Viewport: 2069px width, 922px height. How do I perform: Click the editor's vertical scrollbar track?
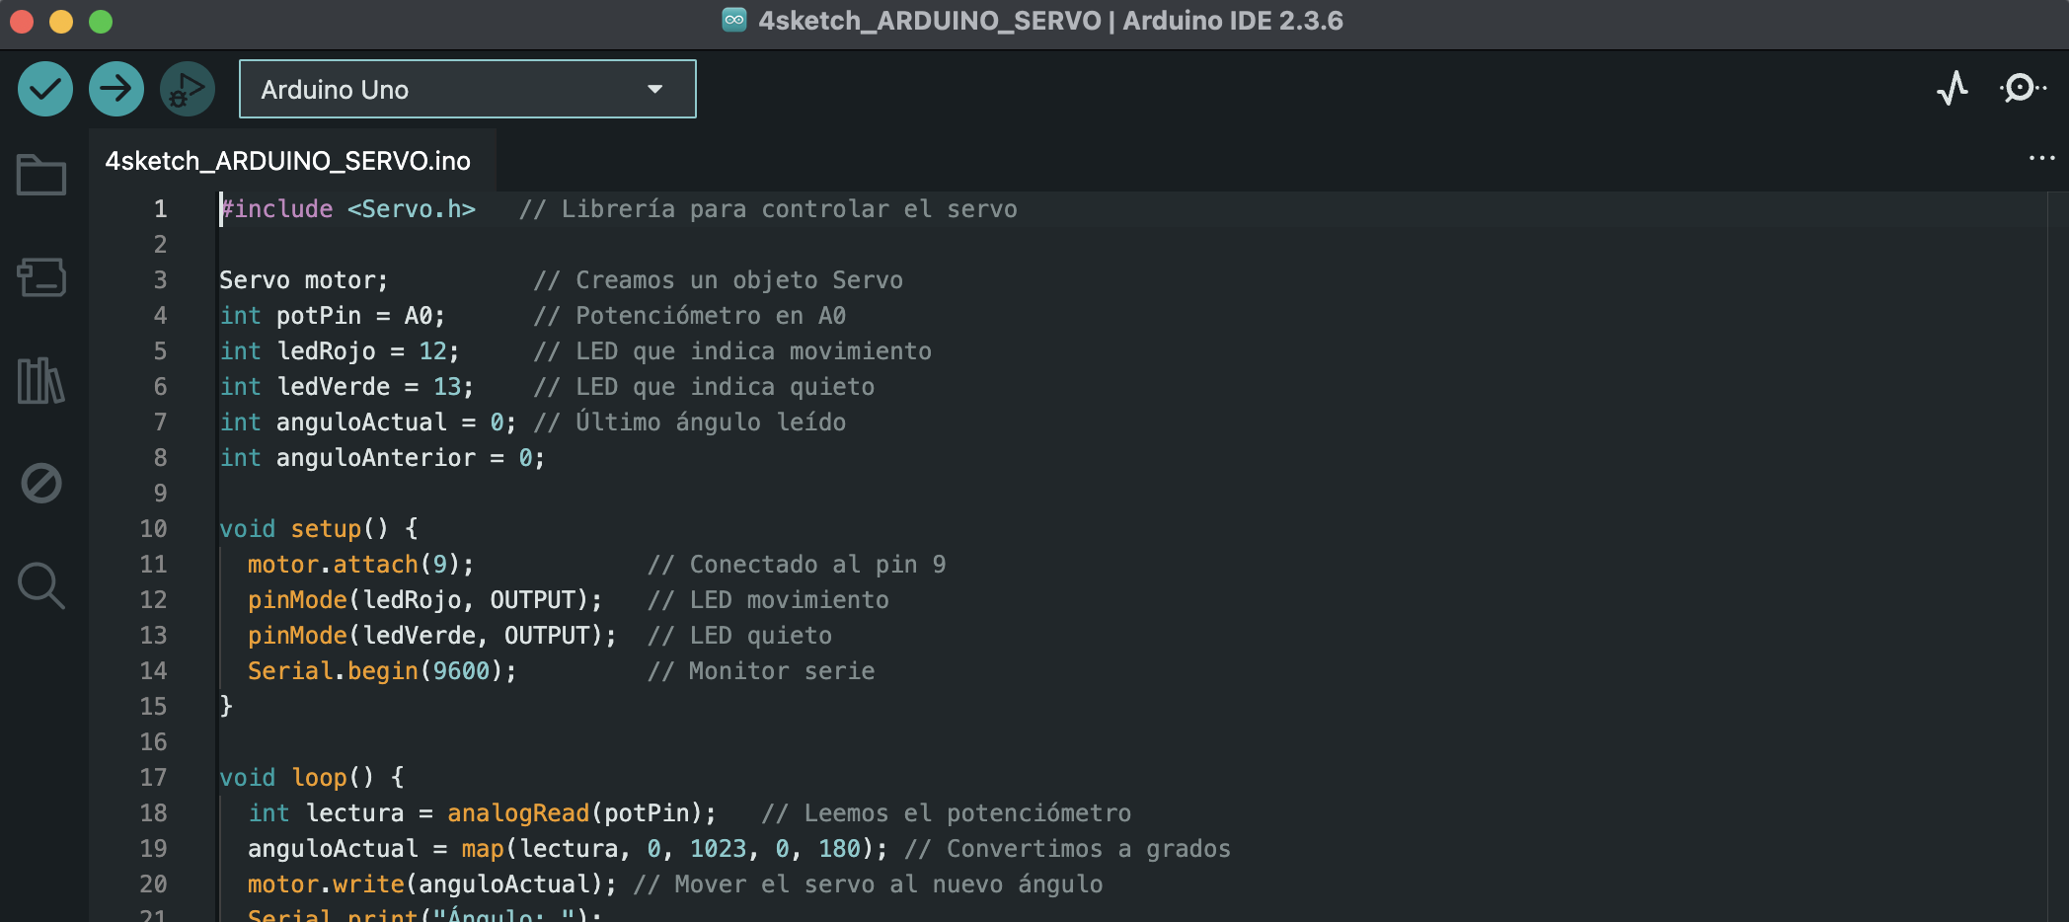tap(2057, 553)
